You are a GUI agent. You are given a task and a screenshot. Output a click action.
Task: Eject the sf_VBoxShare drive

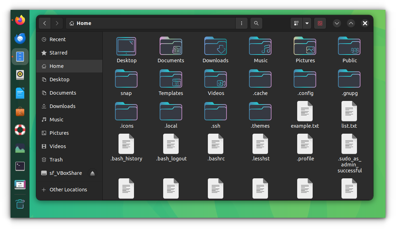point(92,173)
